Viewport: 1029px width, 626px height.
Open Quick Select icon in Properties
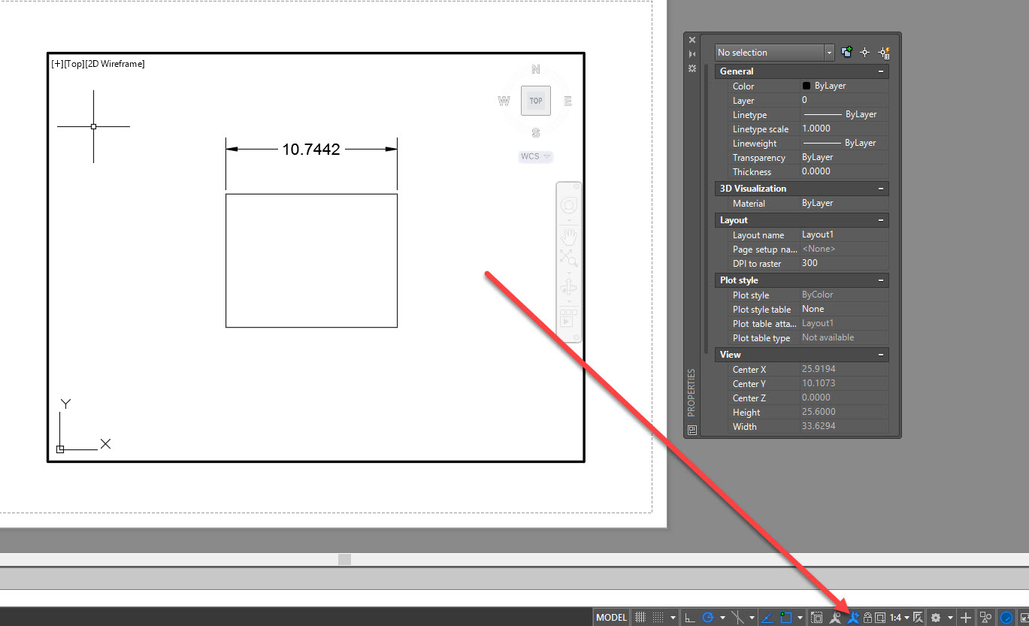point(884,52)
